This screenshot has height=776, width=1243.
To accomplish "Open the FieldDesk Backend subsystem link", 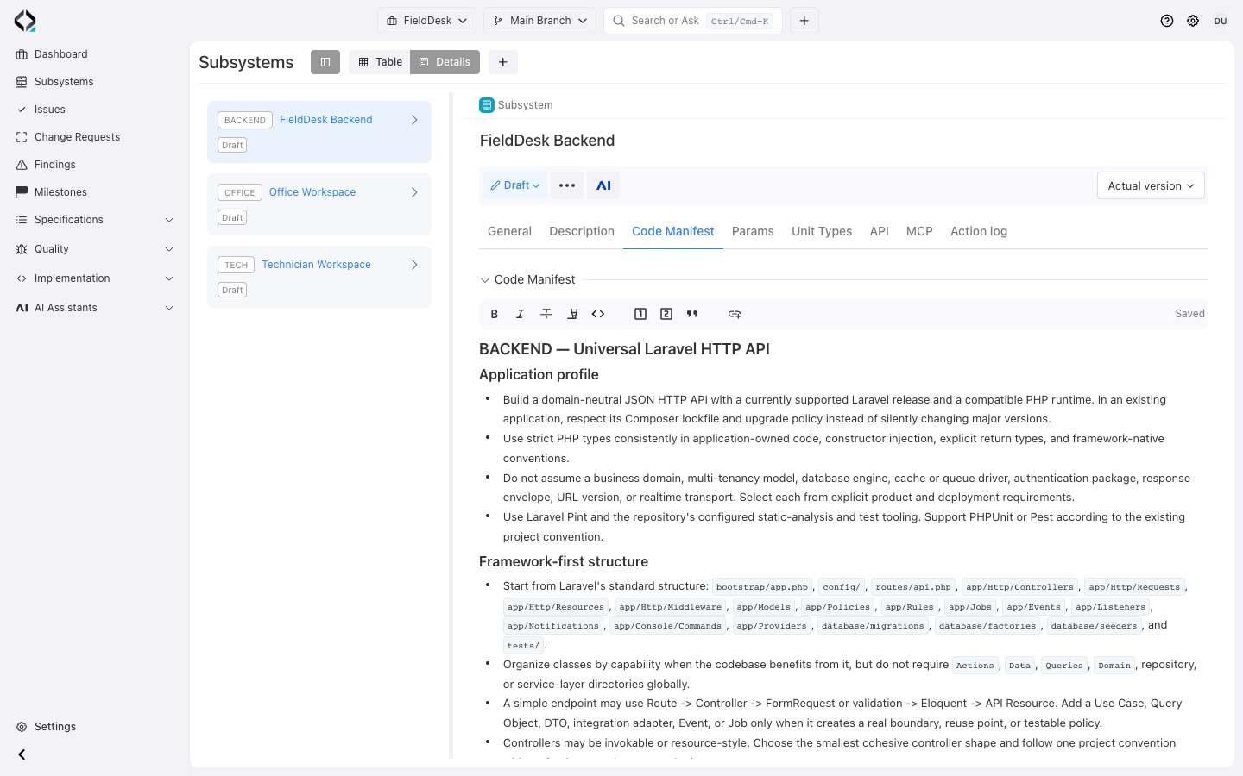I will click(x=326, y=120).
